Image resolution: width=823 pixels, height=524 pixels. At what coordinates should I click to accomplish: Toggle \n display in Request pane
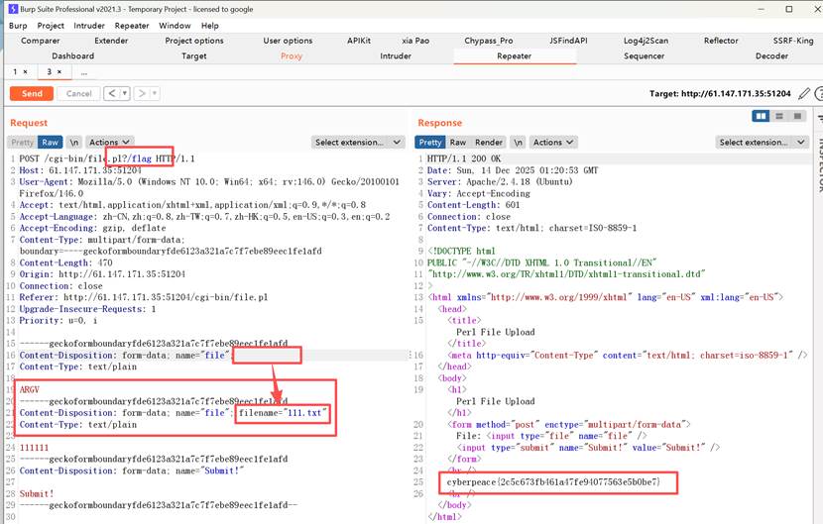[74, 143]
